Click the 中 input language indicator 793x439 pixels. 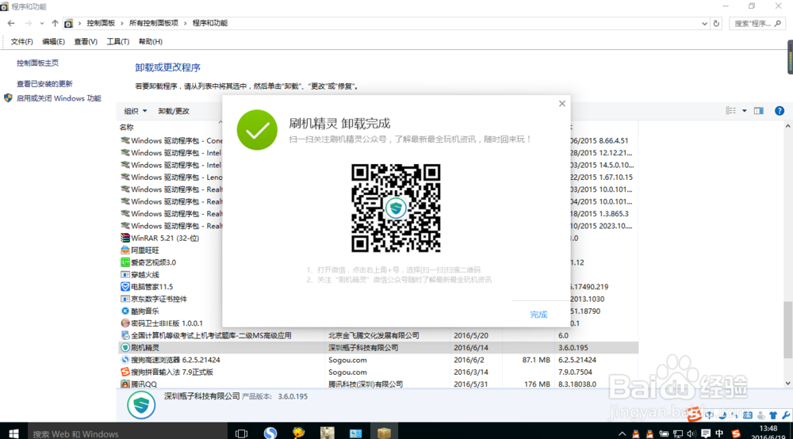tap(719, 433)
